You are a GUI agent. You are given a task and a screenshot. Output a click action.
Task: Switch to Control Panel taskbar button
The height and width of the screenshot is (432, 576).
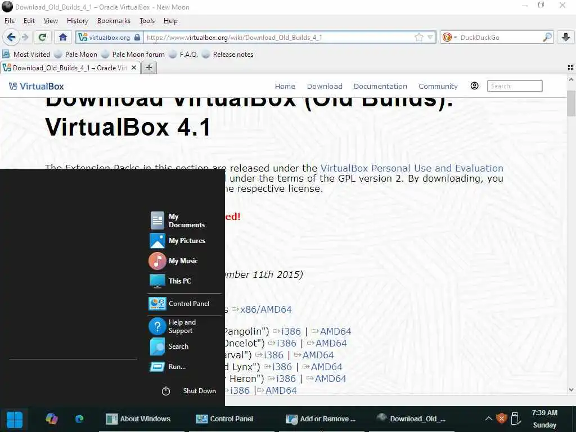coord(231,419)
